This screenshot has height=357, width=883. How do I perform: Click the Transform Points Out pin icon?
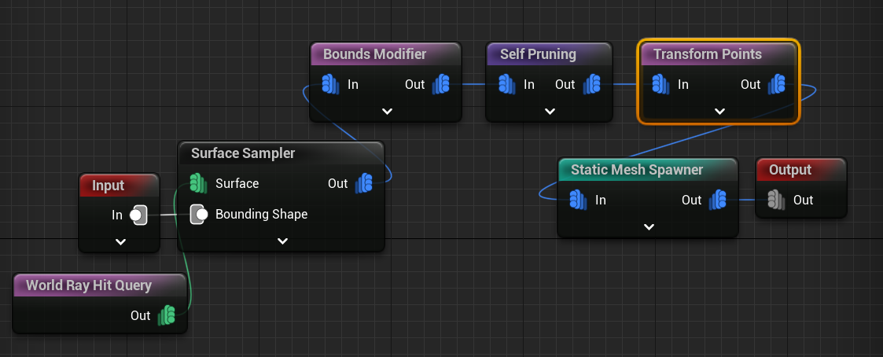point(777,84)
